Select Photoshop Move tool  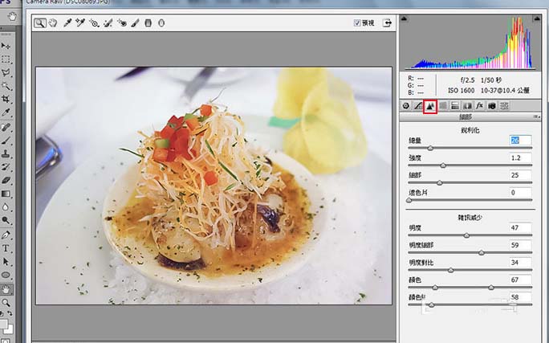pos(6,46)
